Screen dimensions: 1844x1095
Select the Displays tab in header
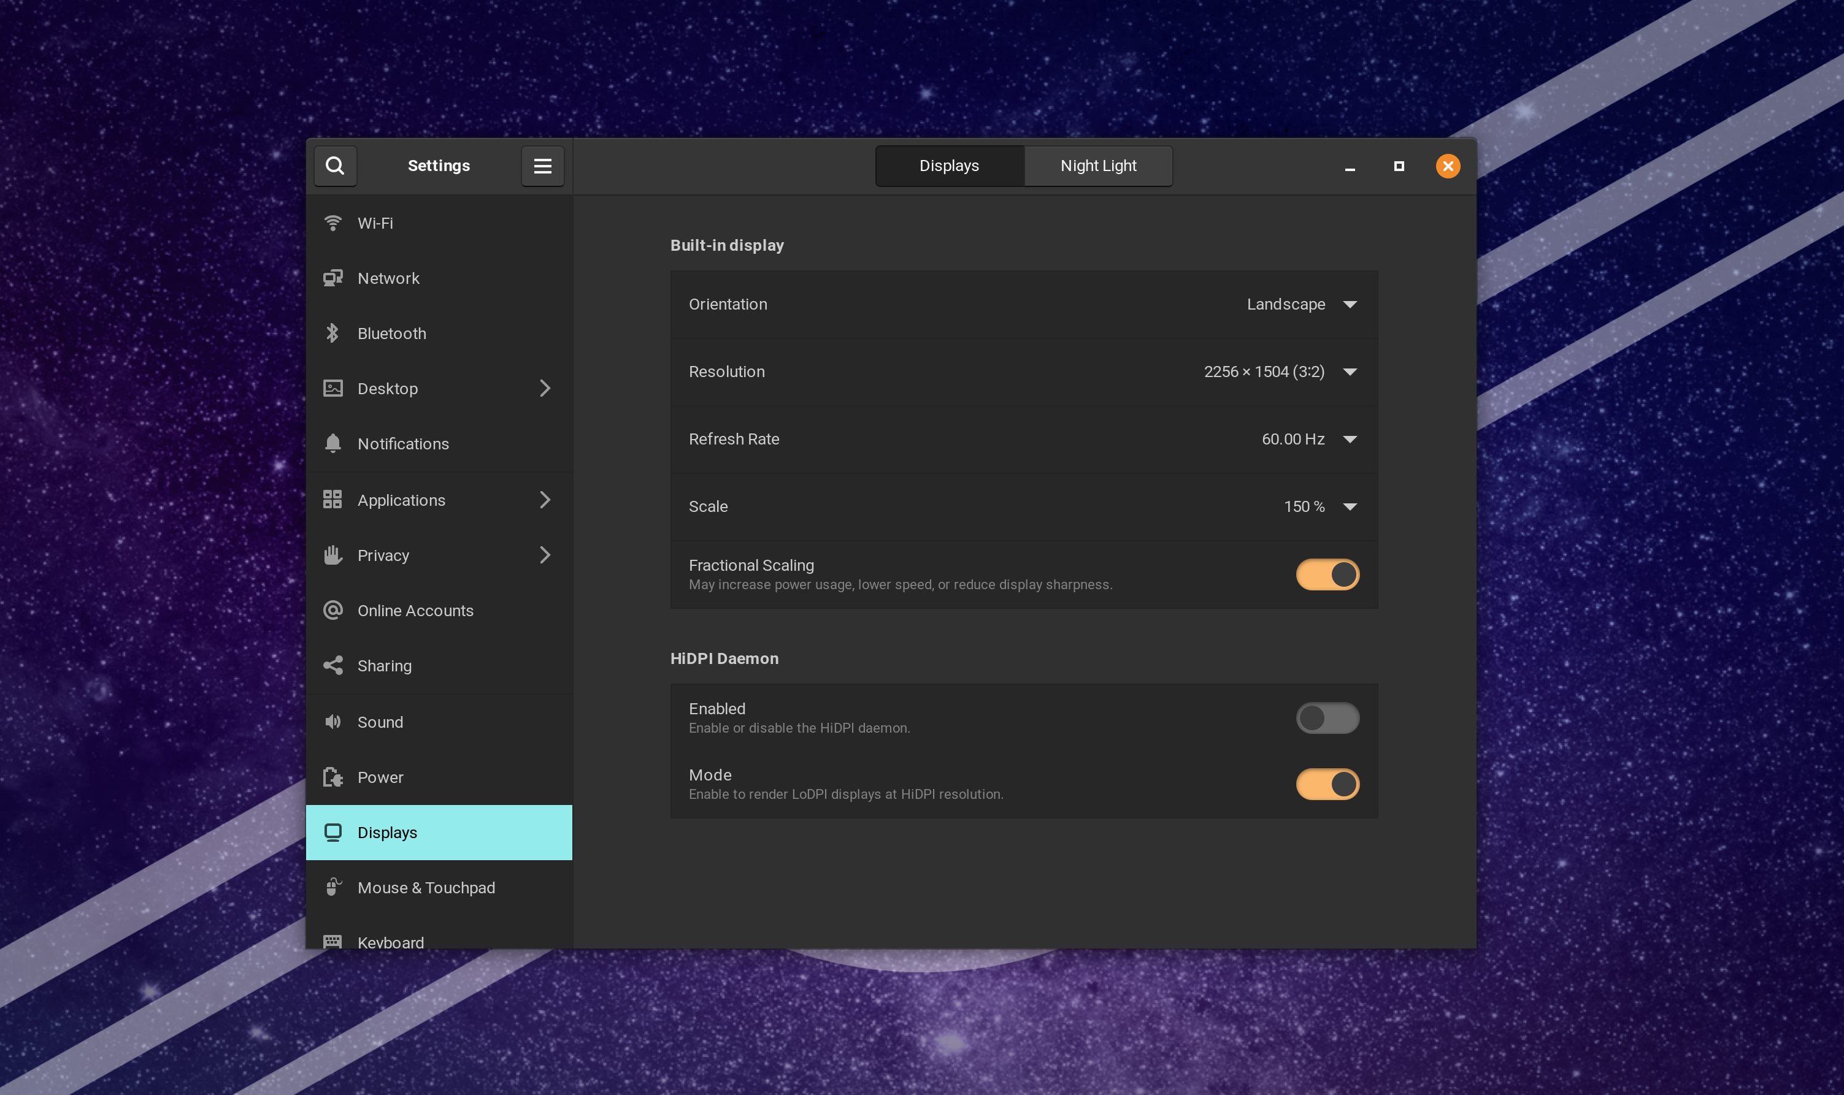click(948, 166)
